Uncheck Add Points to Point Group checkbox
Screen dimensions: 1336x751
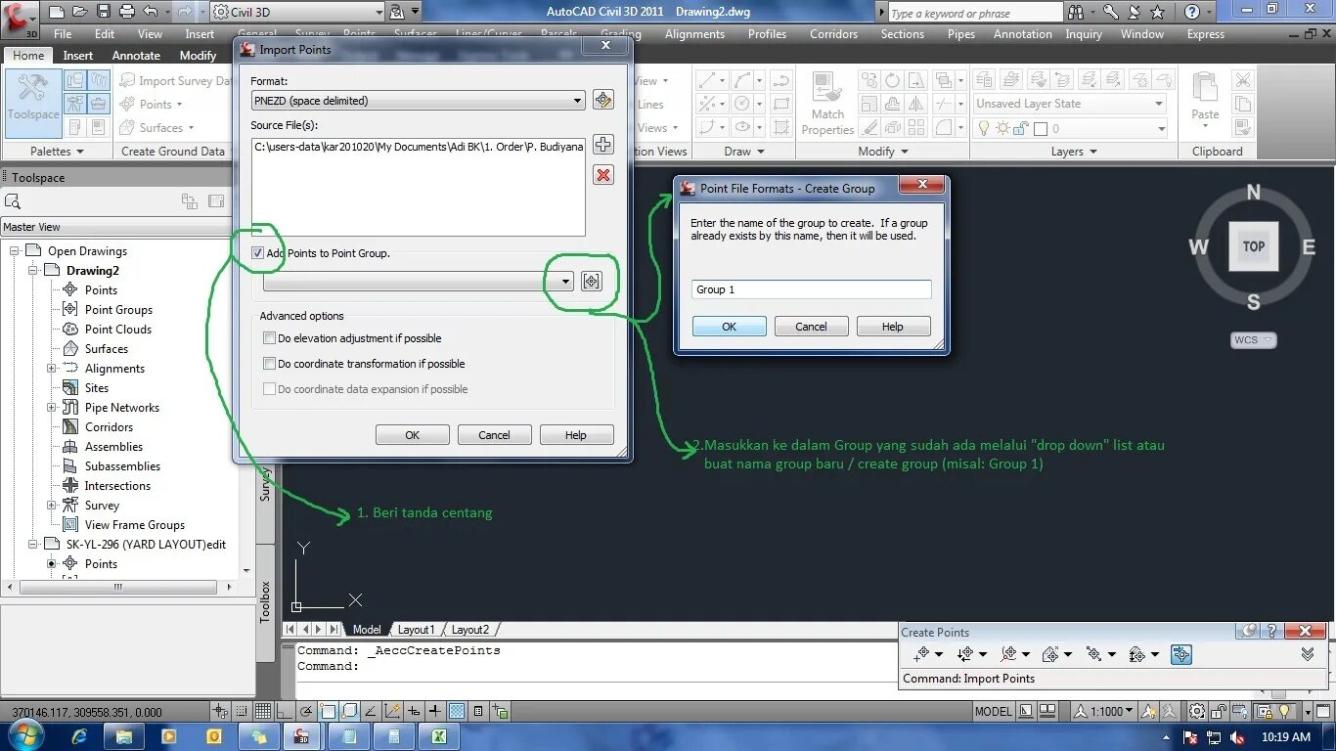point(257,253)
